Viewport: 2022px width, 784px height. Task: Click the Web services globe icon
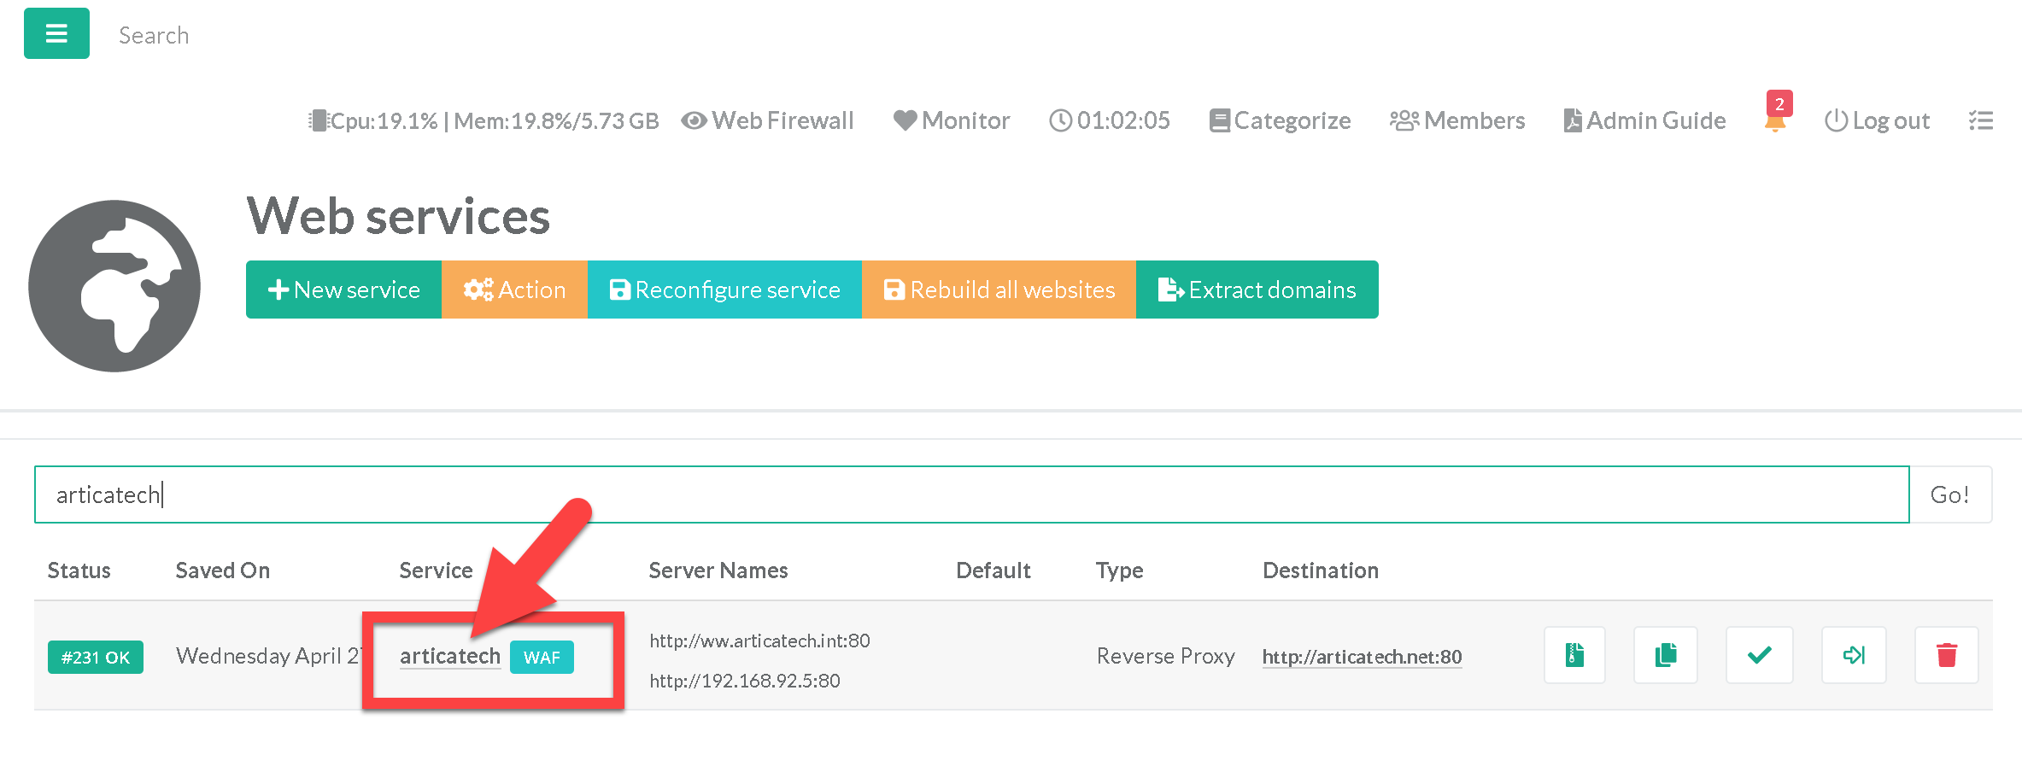114,286
